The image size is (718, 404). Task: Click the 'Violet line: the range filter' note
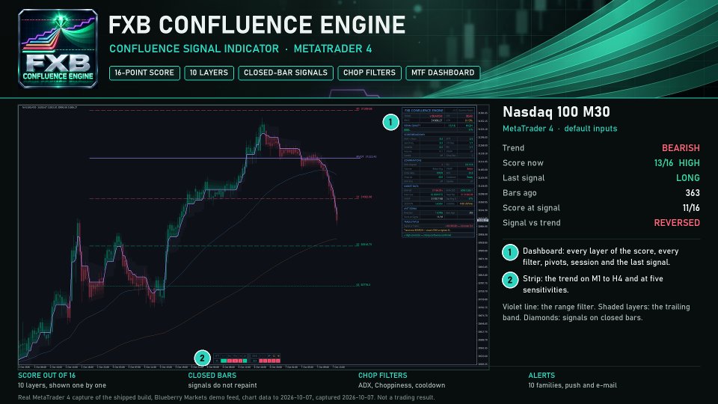596,312
